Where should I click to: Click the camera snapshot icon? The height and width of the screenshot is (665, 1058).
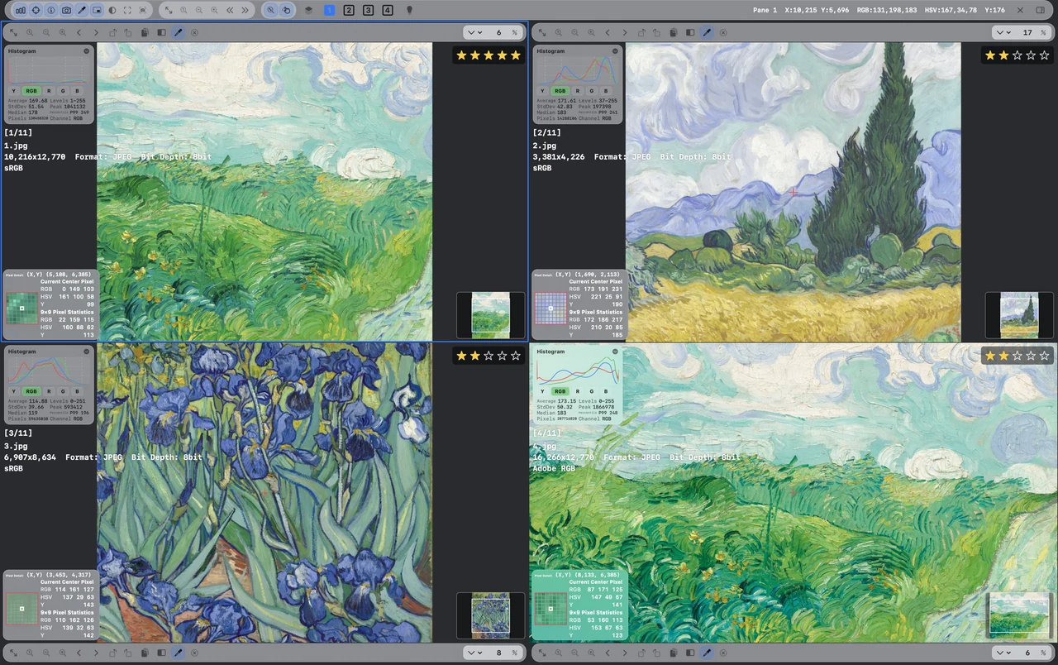[66, 10]
